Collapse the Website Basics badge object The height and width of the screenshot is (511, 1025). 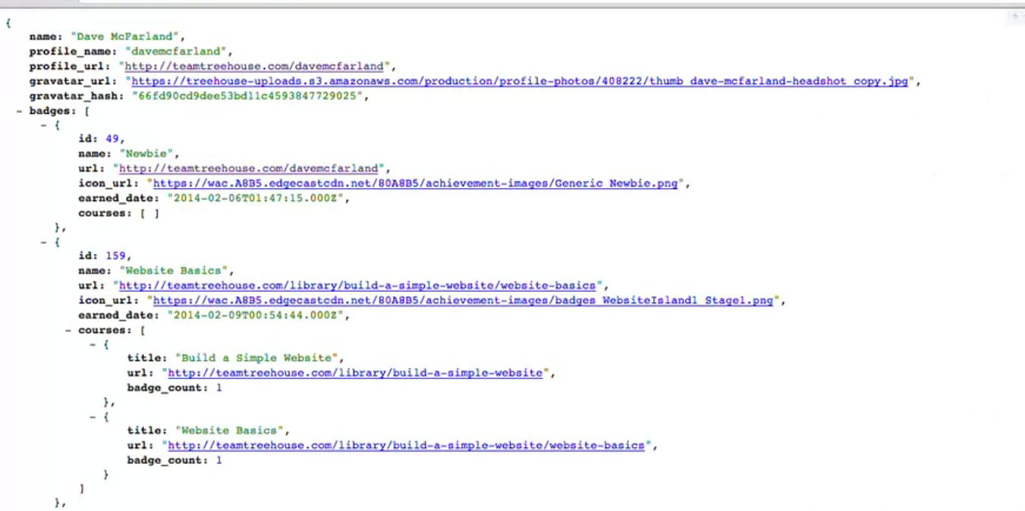click(x=44, y=243)
